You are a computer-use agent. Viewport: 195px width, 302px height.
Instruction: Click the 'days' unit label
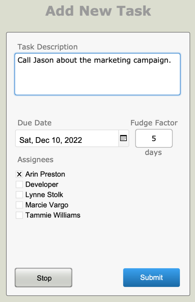click(153, 153)
